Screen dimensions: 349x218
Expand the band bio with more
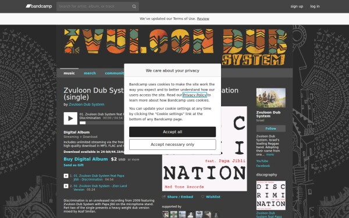point(270,155)
